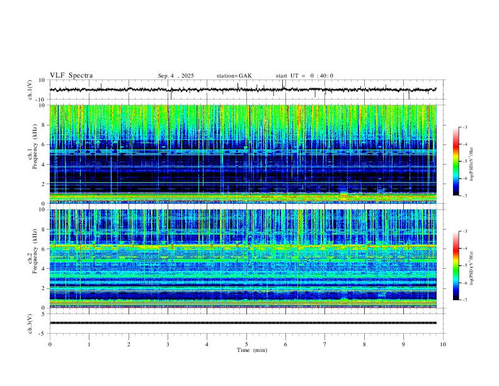Click time axis tick label "7"
The image size is (499, 386).
pyautogui.click(x=325, y=344)
